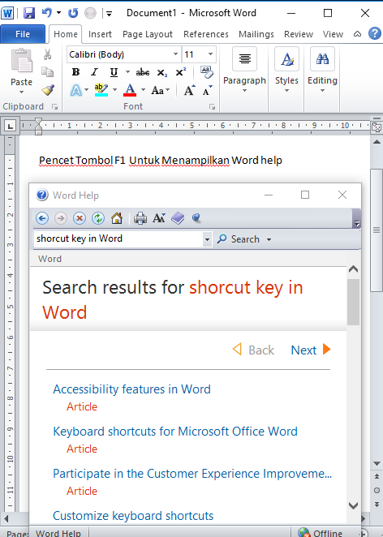Image resolution: width=383 pixels, height=537 pixels.
Task: Click the Word Help vertical scrollbar thumb
Action: [x=353, y=302]
